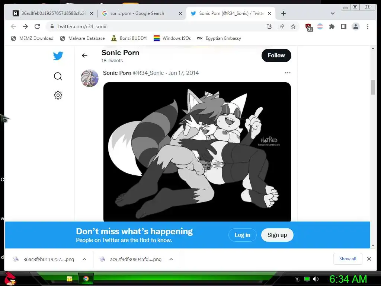
Task: Click the volume speaker tray icon
Action: click(316, 279)
